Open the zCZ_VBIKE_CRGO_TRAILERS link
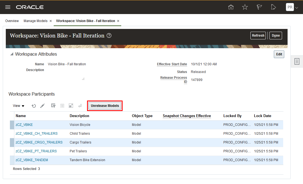The height and width of the screenshot is (184, 303). 39,142
